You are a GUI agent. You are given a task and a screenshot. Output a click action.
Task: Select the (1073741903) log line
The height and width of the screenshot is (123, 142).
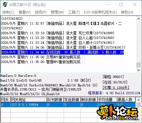12,19
